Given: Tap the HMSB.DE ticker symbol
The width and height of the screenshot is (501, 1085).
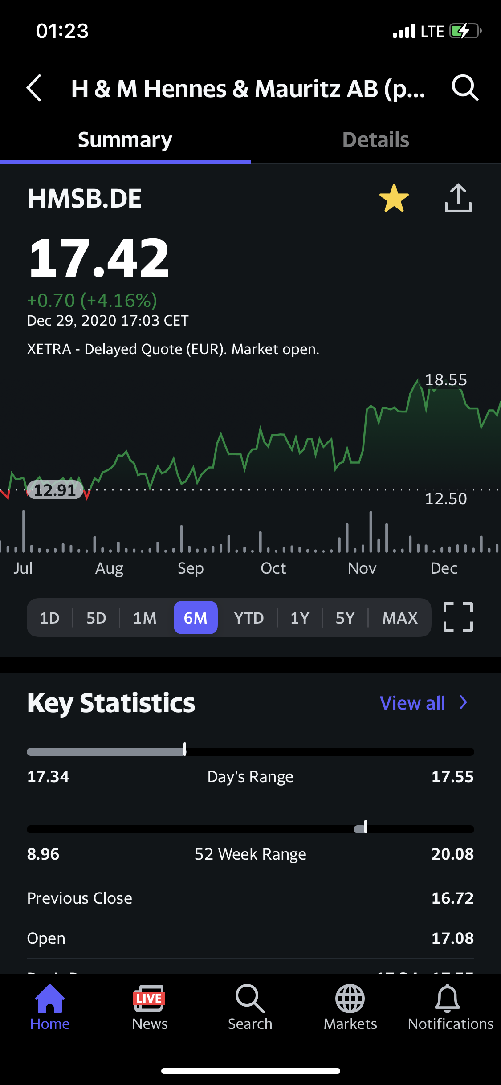Looking at the screenshot, I should click(x=84, y=198).
